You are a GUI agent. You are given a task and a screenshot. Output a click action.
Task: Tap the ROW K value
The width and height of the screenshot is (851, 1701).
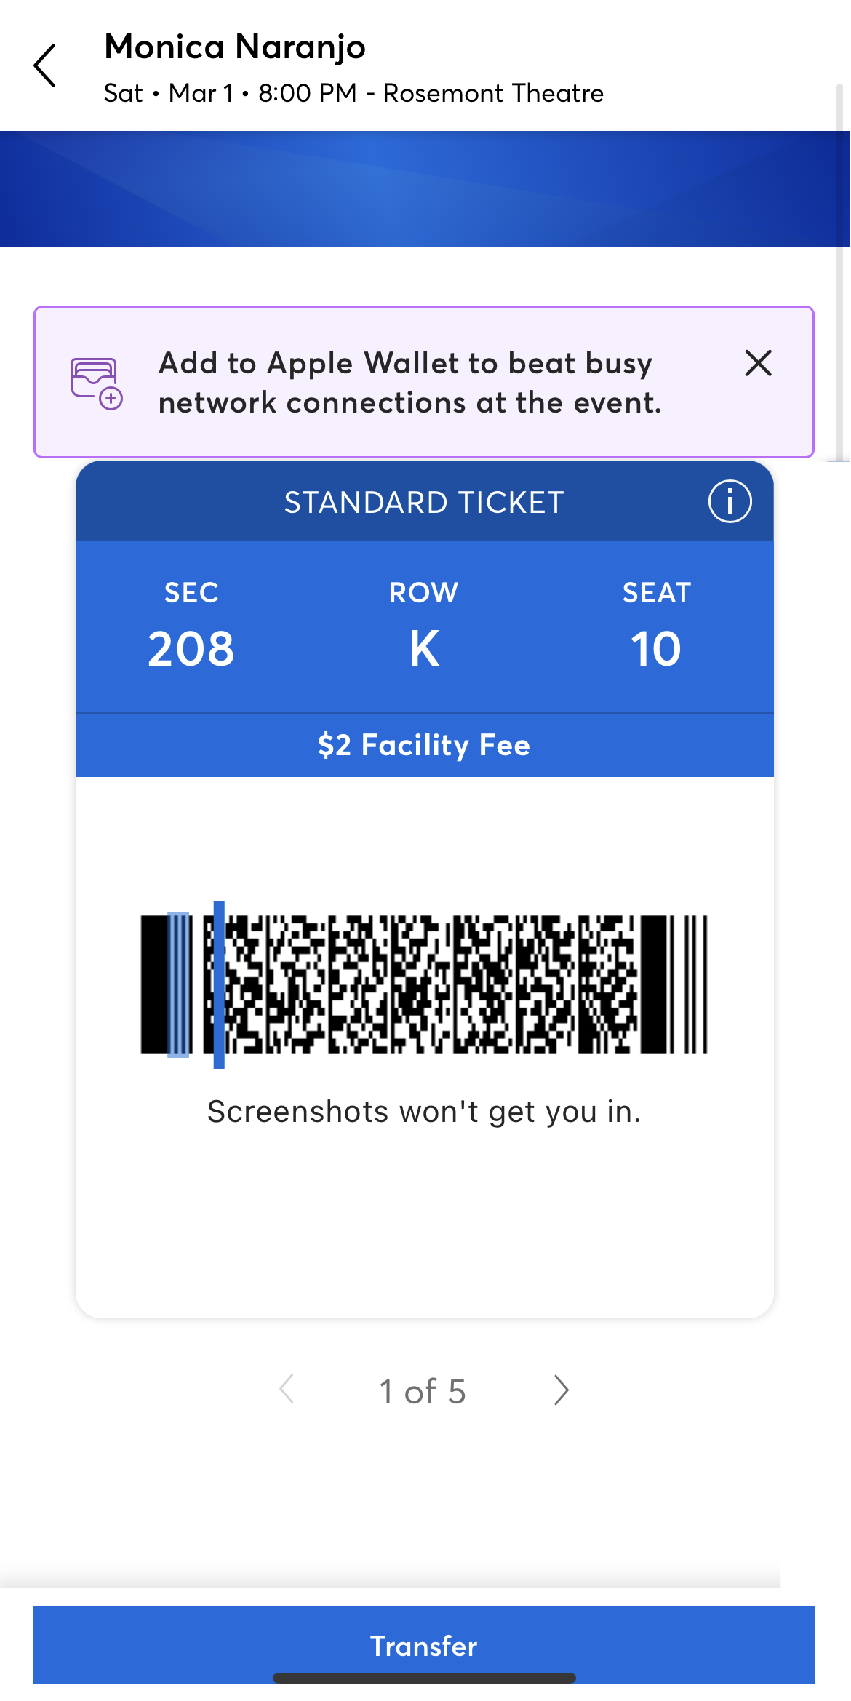[x=424, y=648]
